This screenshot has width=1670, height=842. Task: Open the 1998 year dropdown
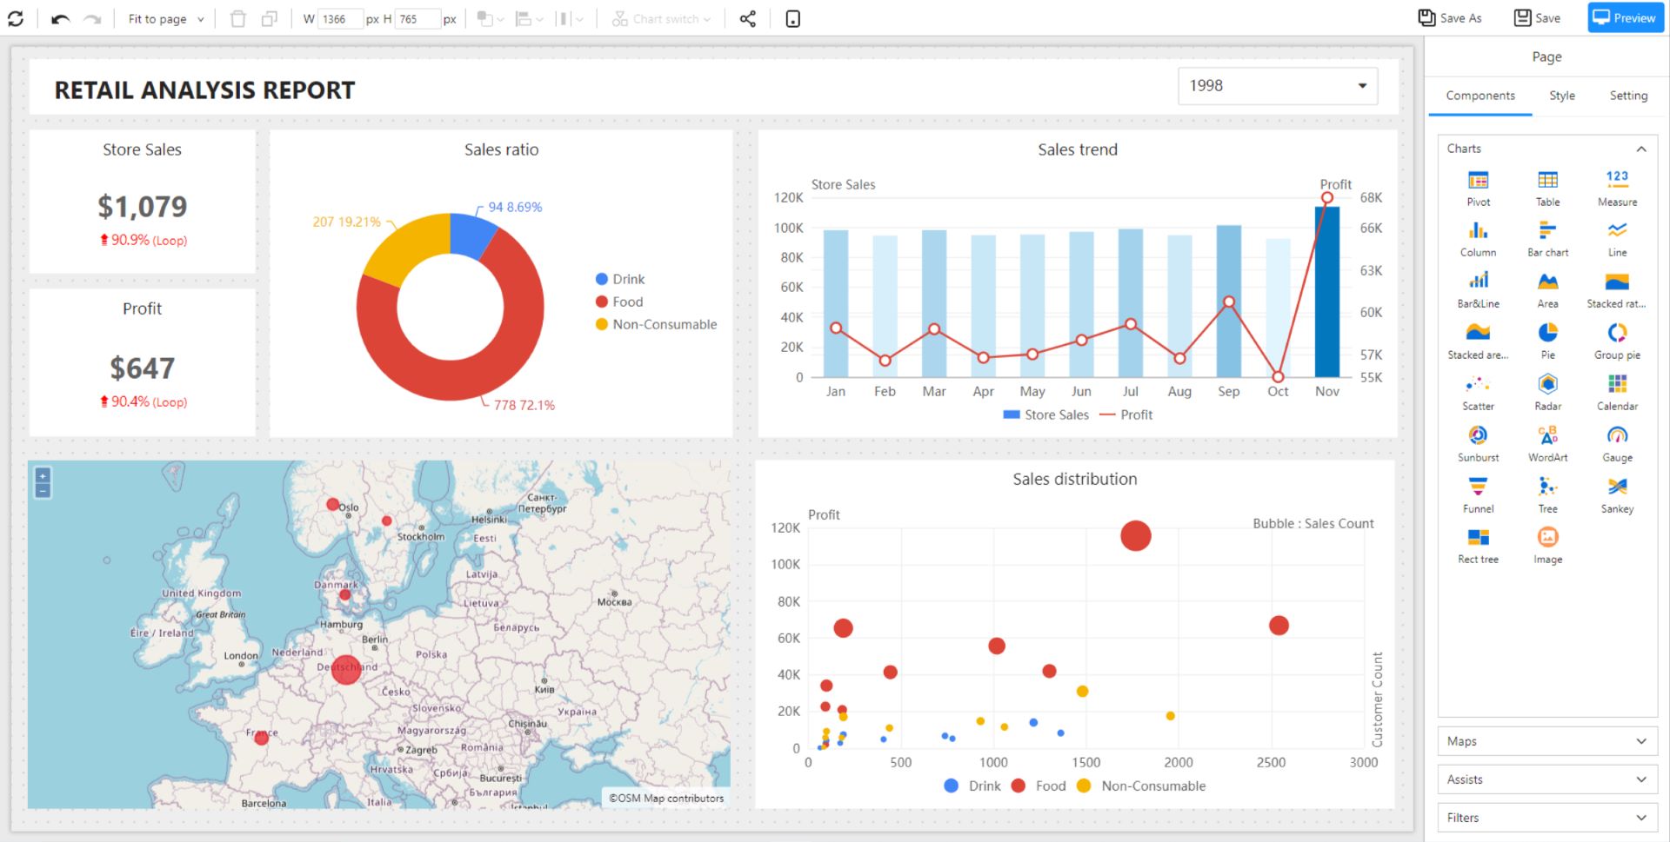click(x=1277, y=86)
